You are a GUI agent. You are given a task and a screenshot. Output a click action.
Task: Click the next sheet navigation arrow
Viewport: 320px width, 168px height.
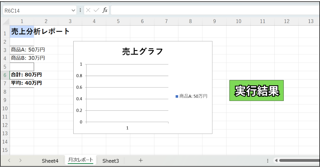click(x=21, y=161)
